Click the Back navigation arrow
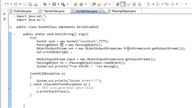Image resolution: width=192 pixels, height=108 pixels. click(x=172, y=4)
